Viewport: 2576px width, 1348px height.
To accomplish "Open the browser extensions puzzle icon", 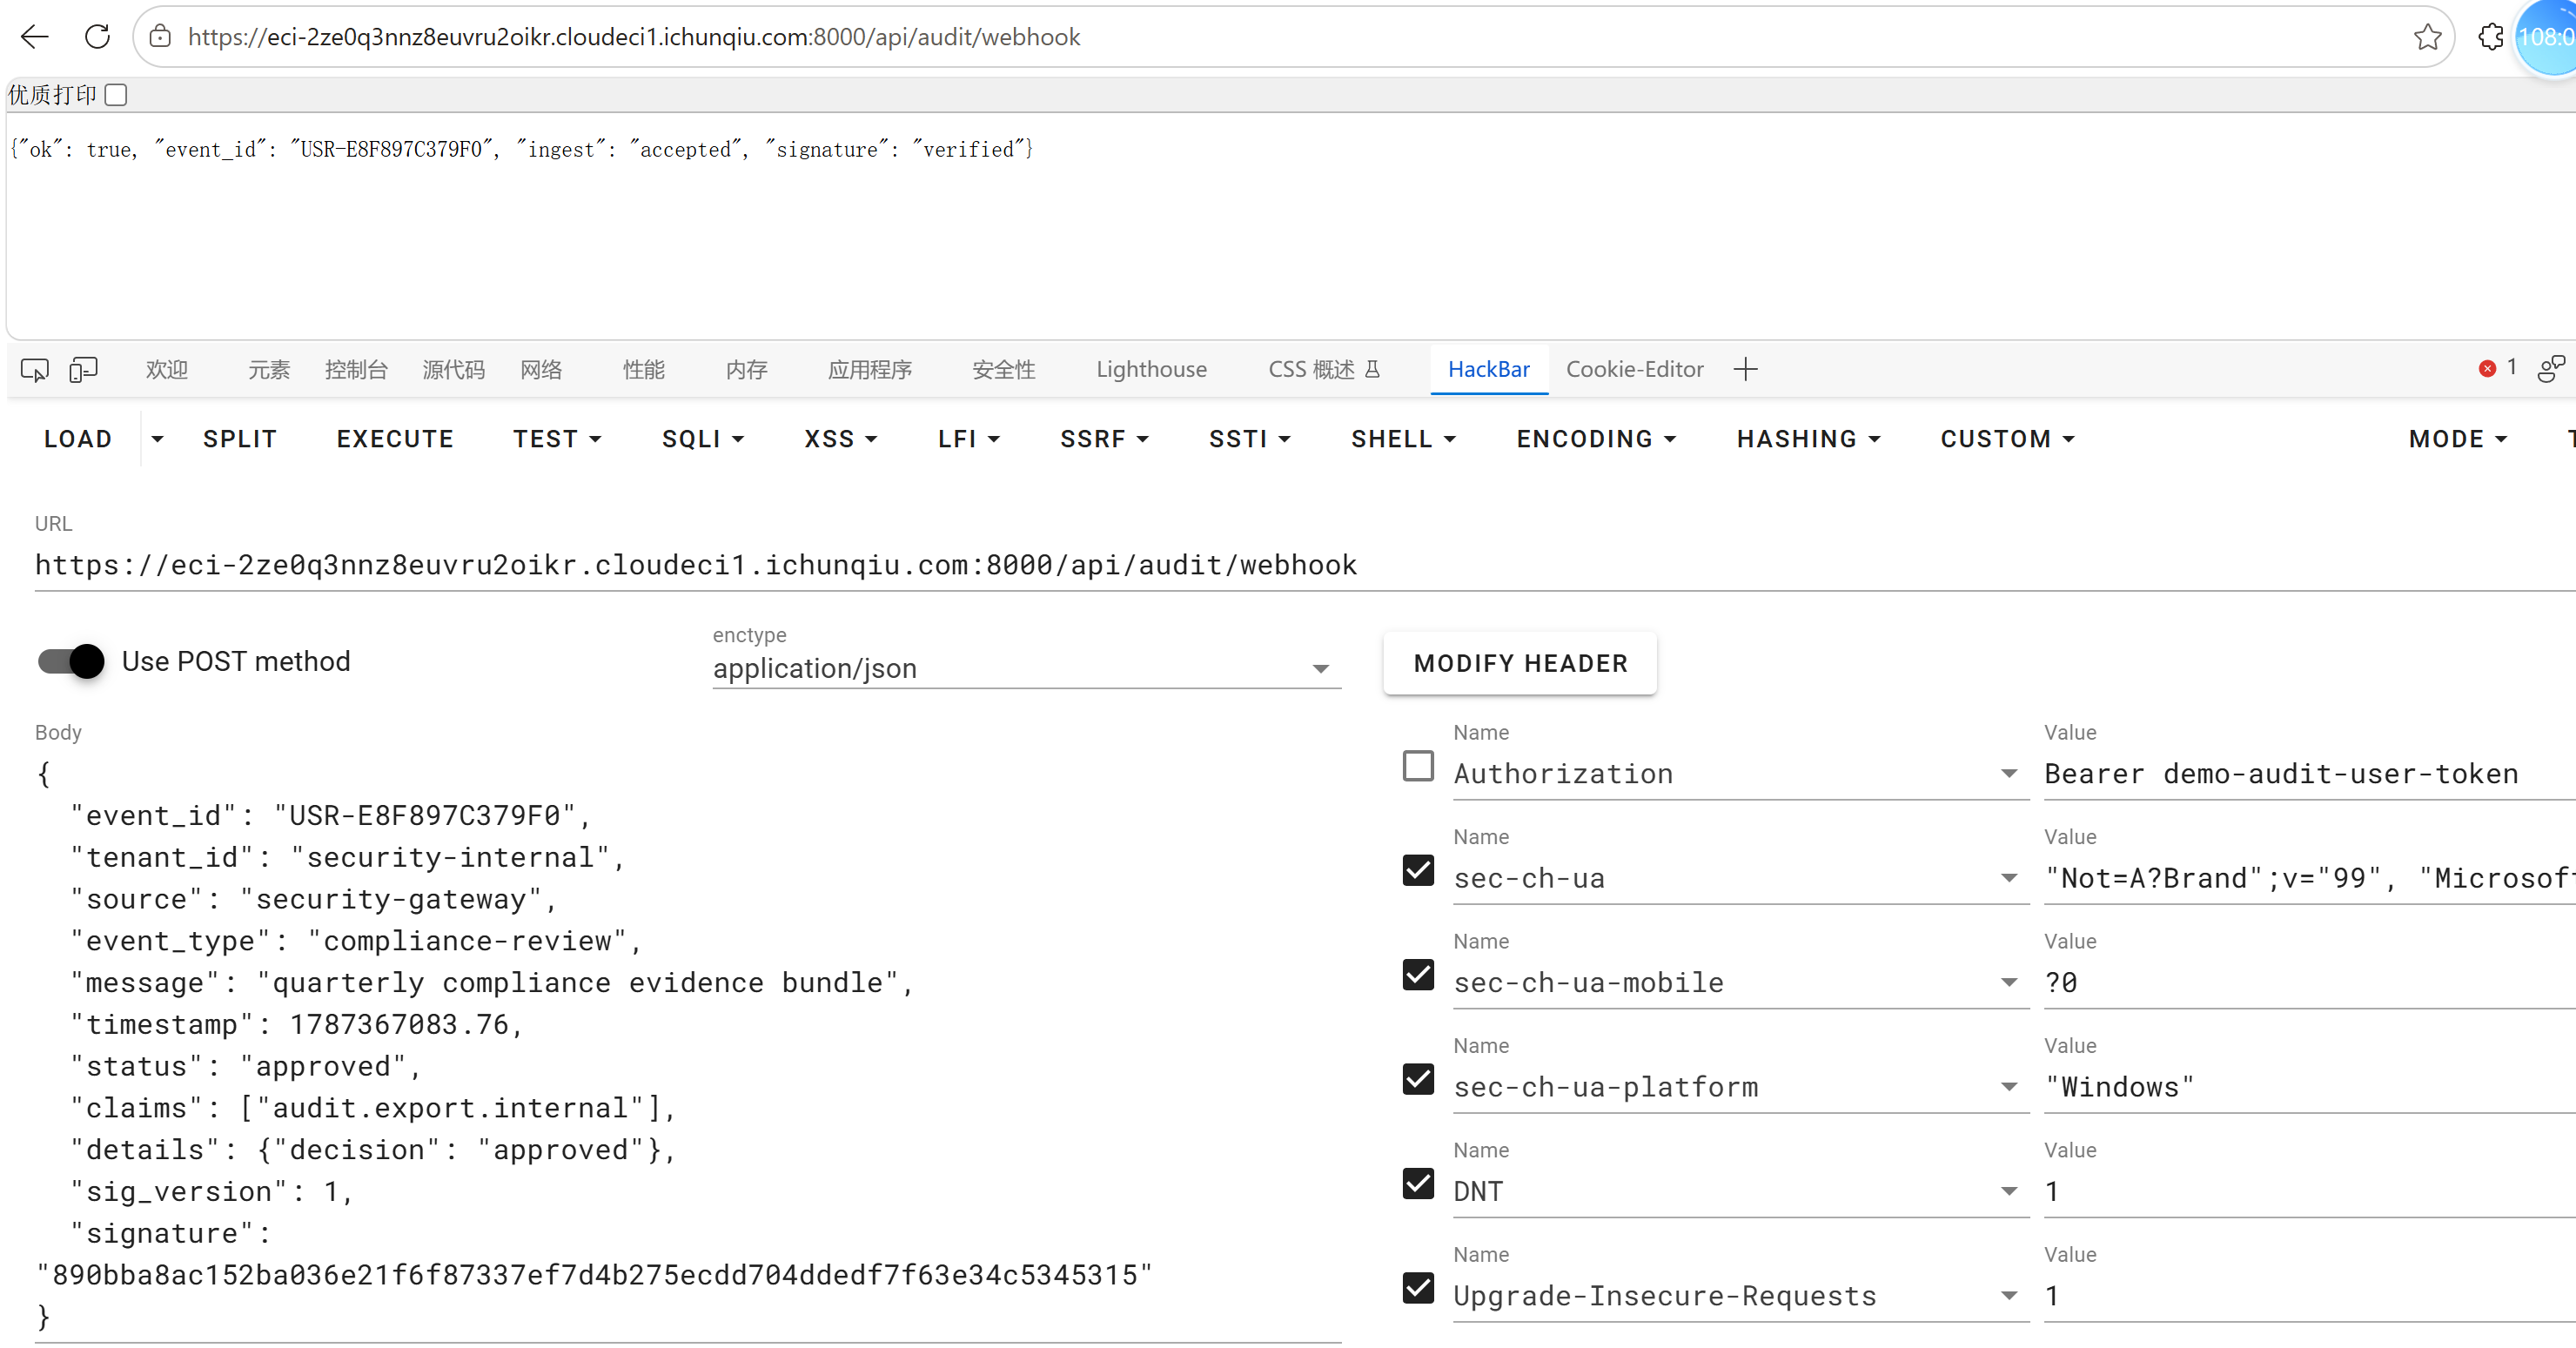I will coord(2491,37).
